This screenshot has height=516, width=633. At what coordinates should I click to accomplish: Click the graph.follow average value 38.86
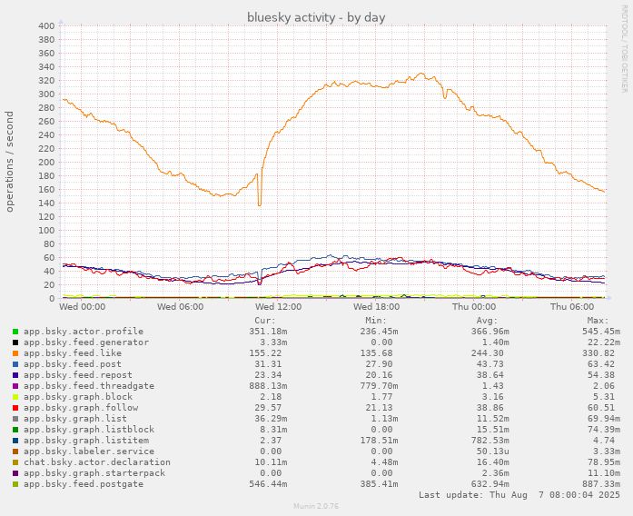(490, 408)
